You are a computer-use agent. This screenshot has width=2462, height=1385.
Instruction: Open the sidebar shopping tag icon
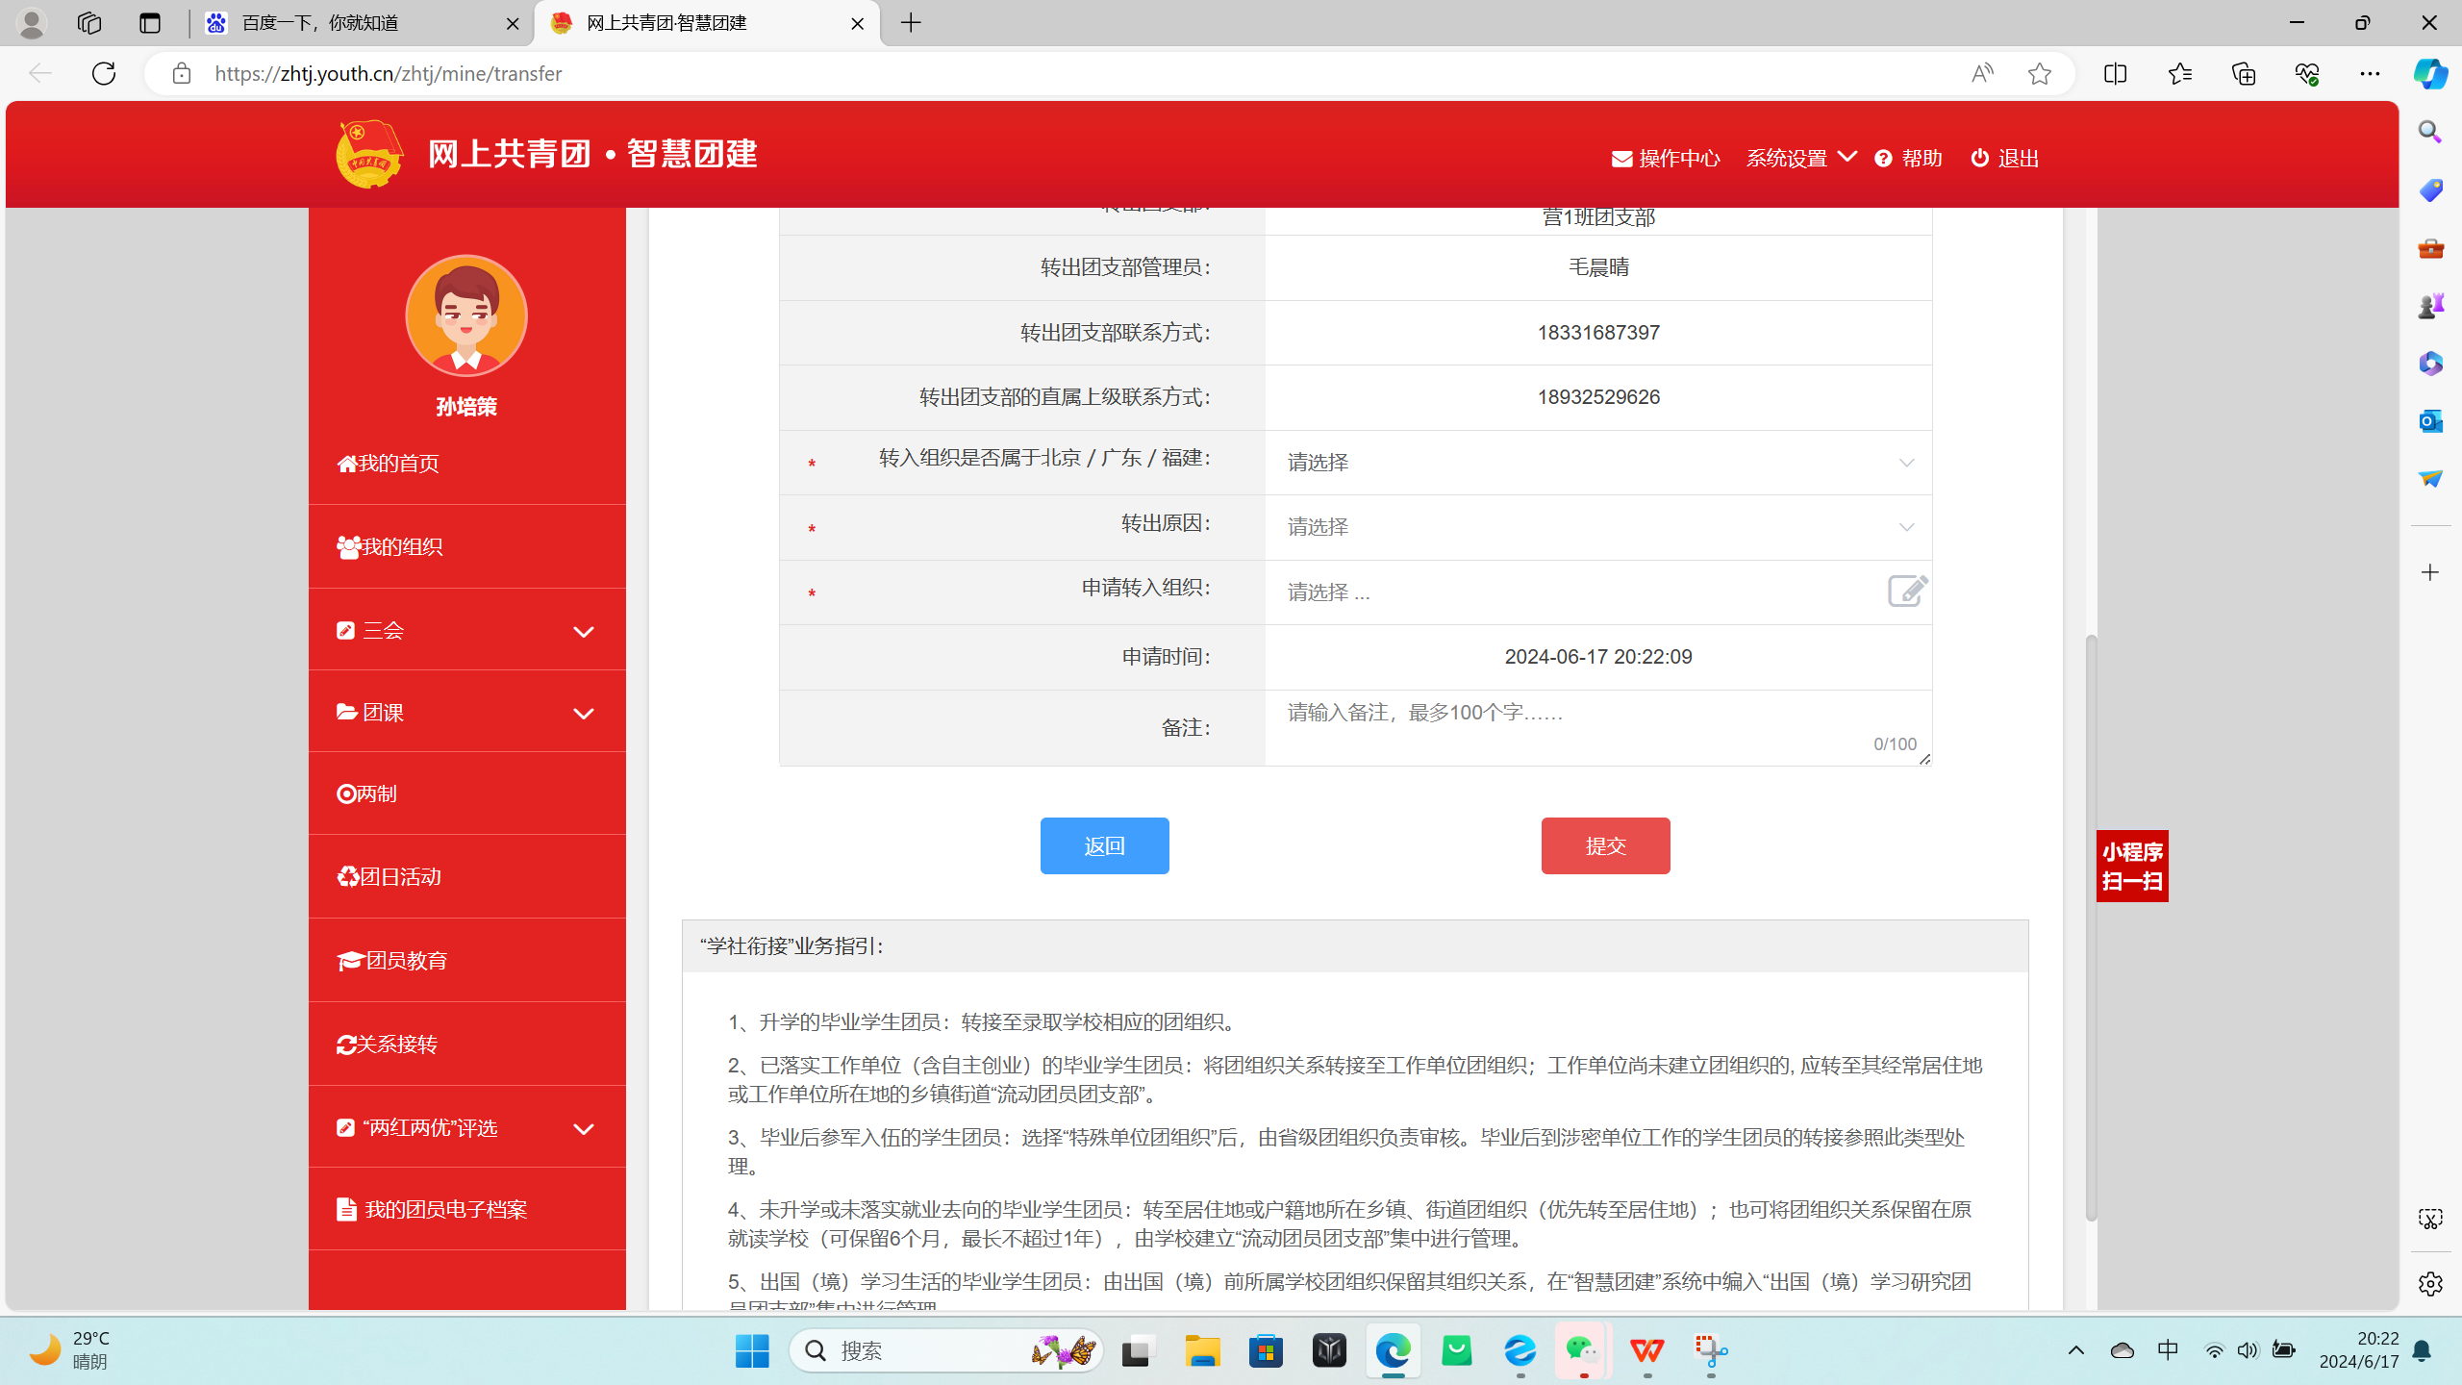pos(2430,190)
